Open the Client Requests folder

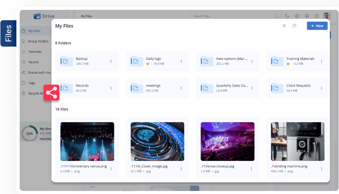pos(298,88)
